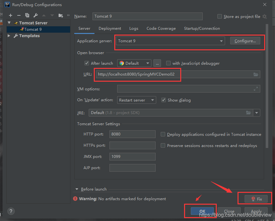Click the Name input field
This screenshot has width=275, height=221.
148,16
